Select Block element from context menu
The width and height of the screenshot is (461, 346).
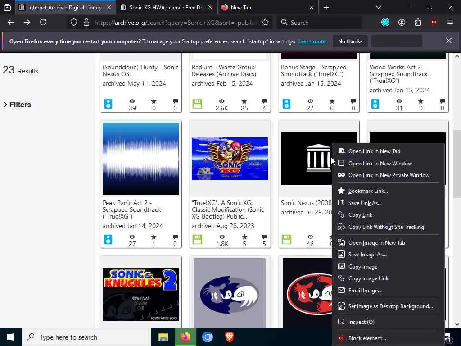pos(388,338)
